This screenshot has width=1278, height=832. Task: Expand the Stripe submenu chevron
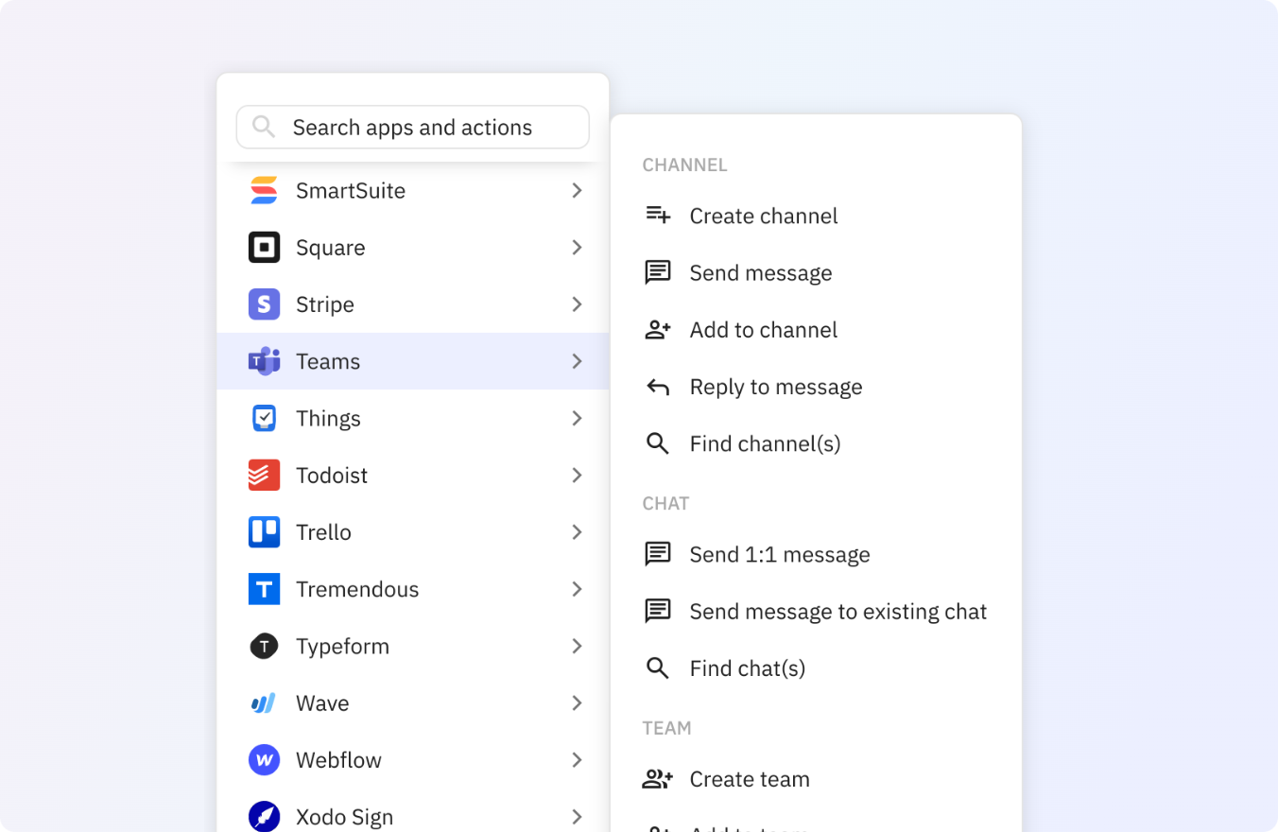click(577, 304)
